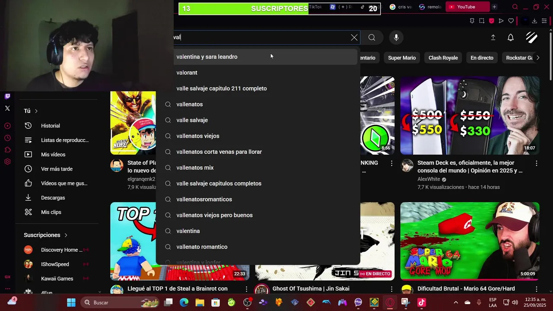Switch to the 'remola' browser tab
The width and height of the screenshot is (553, 311).
coord(430,7)
